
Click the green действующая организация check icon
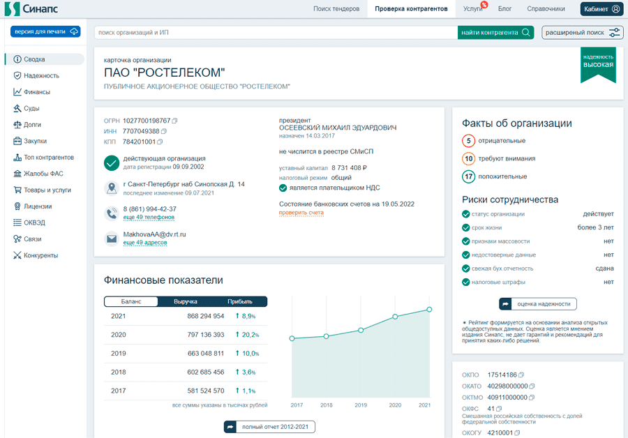[112, 163]
